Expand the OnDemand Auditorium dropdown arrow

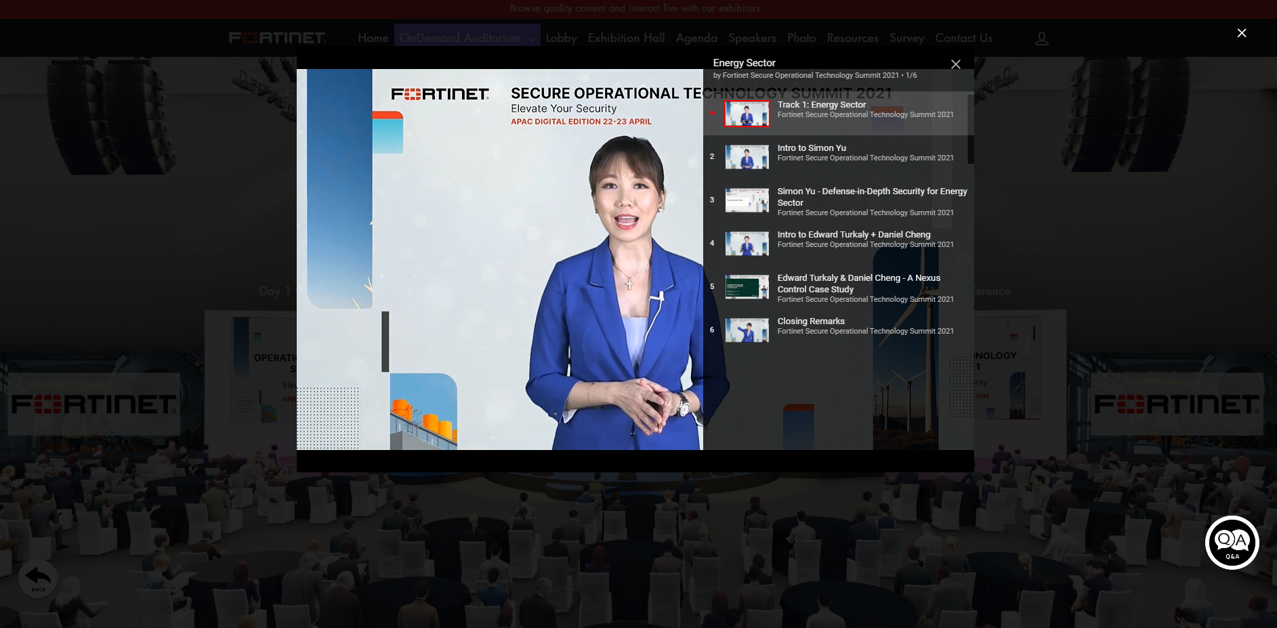point(532,39)
